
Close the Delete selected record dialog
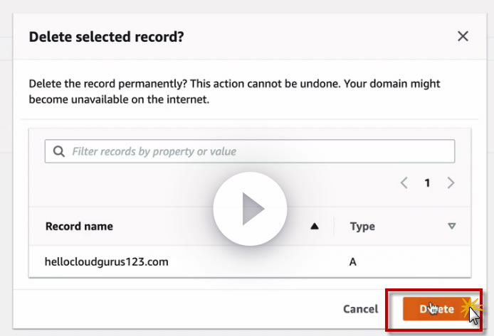tap(463, 36)
